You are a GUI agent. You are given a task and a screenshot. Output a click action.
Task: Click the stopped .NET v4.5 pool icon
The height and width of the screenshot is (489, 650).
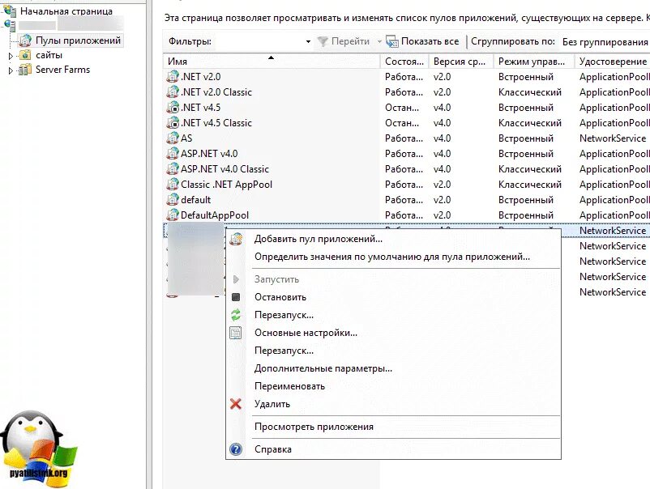[173, 107]
